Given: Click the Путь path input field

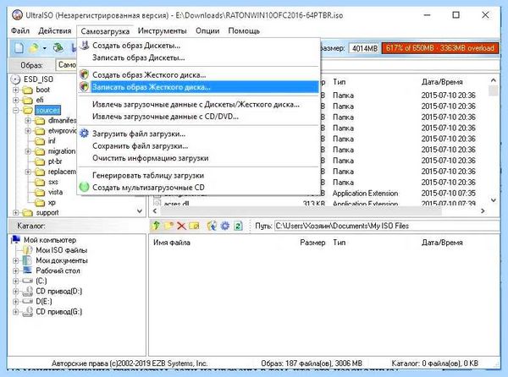Looking at the screenshot, I should tap(387, 226).
